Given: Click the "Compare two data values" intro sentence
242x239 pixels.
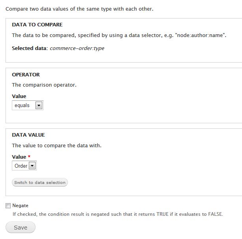Looking at the screenshot, I should 79,8.
